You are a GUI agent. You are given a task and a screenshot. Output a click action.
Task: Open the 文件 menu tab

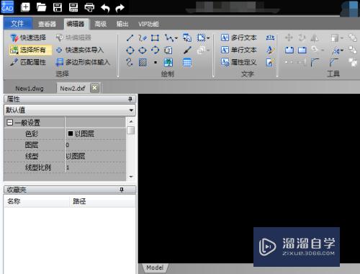17,24
